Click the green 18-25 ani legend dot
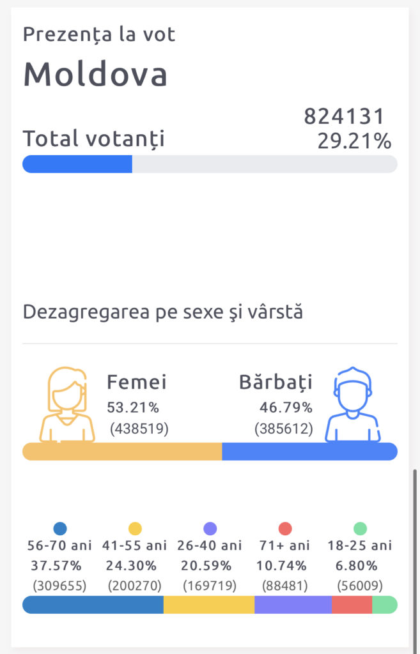 point(360,529)
